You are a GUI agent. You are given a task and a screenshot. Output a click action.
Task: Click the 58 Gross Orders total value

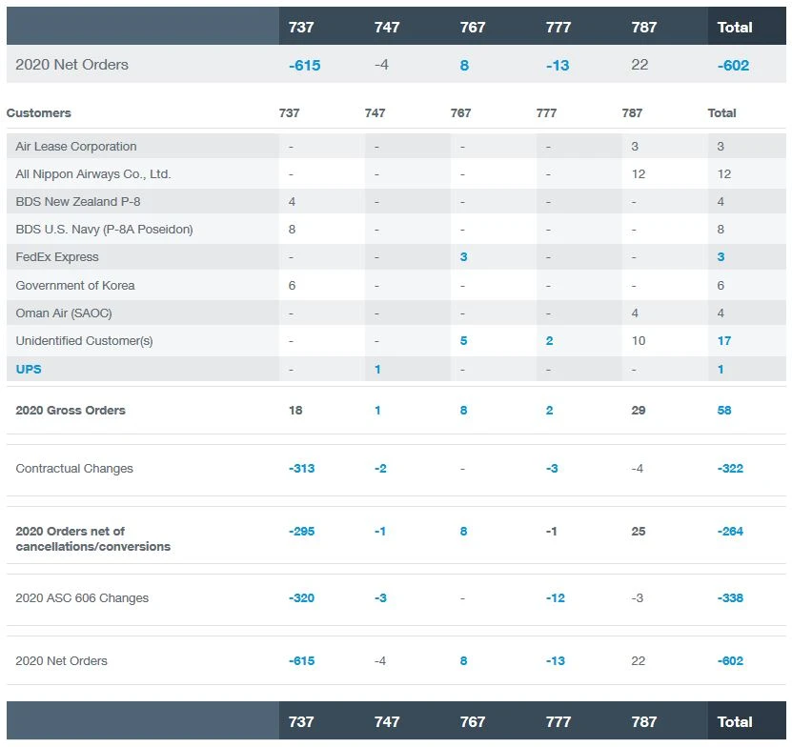tap(725, 411)
